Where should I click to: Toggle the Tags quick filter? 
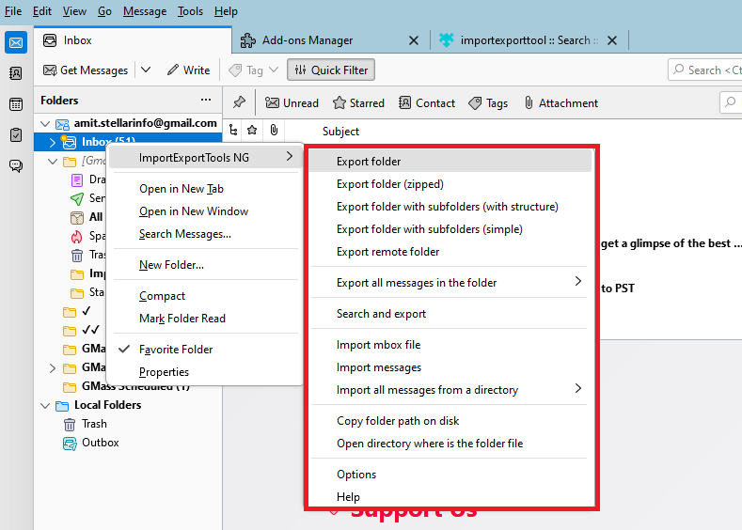[x=488, y=102]
